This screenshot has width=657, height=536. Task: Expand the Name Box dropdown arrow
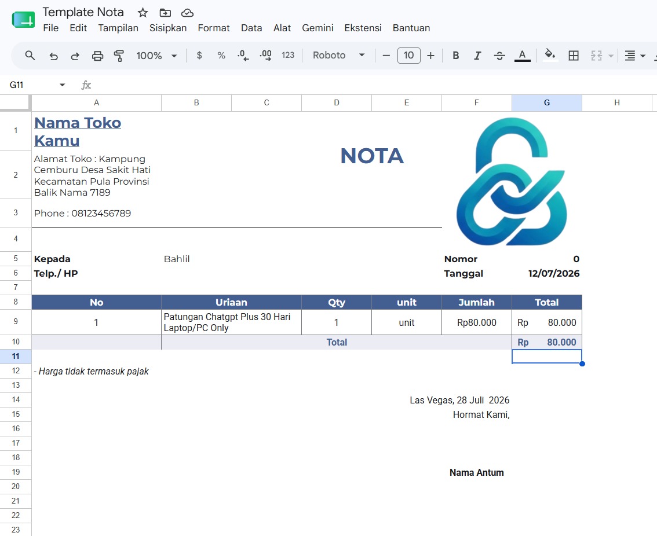tap(63, 85)
